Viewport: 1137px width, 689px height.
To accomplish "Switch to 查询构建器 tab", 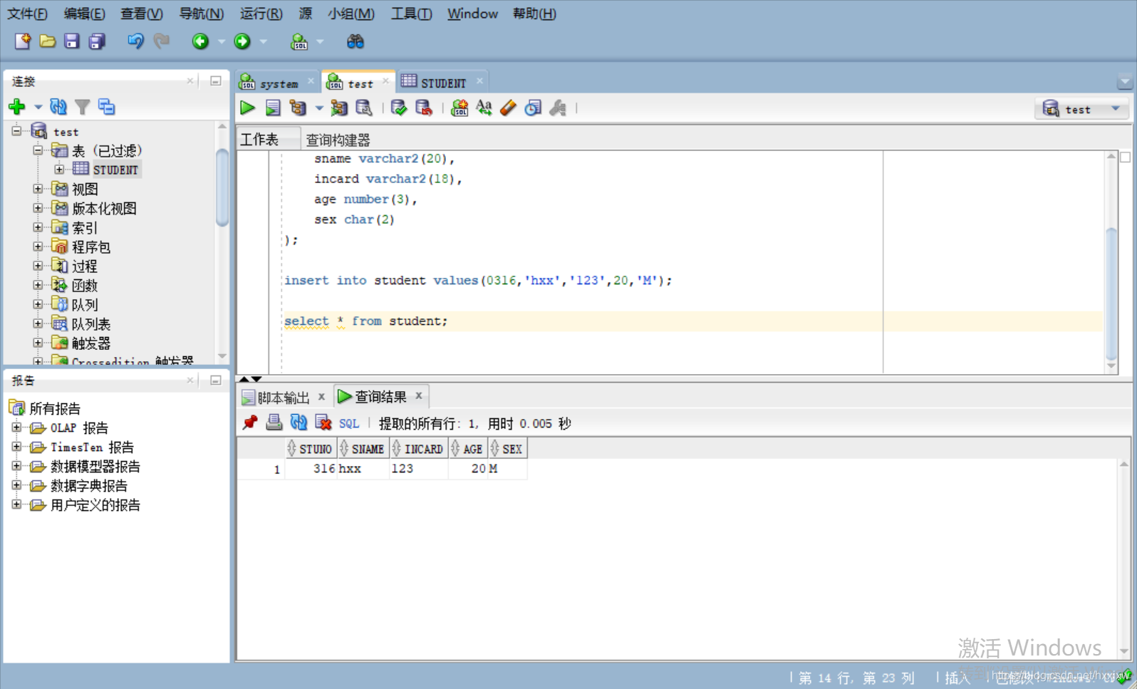I will point(338,140).
